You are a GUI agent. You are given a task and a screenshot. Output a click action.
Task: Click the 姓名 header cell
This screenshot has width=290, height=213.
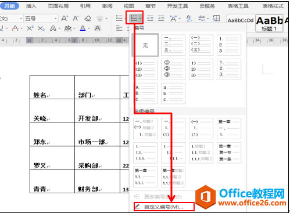(52, 87)
